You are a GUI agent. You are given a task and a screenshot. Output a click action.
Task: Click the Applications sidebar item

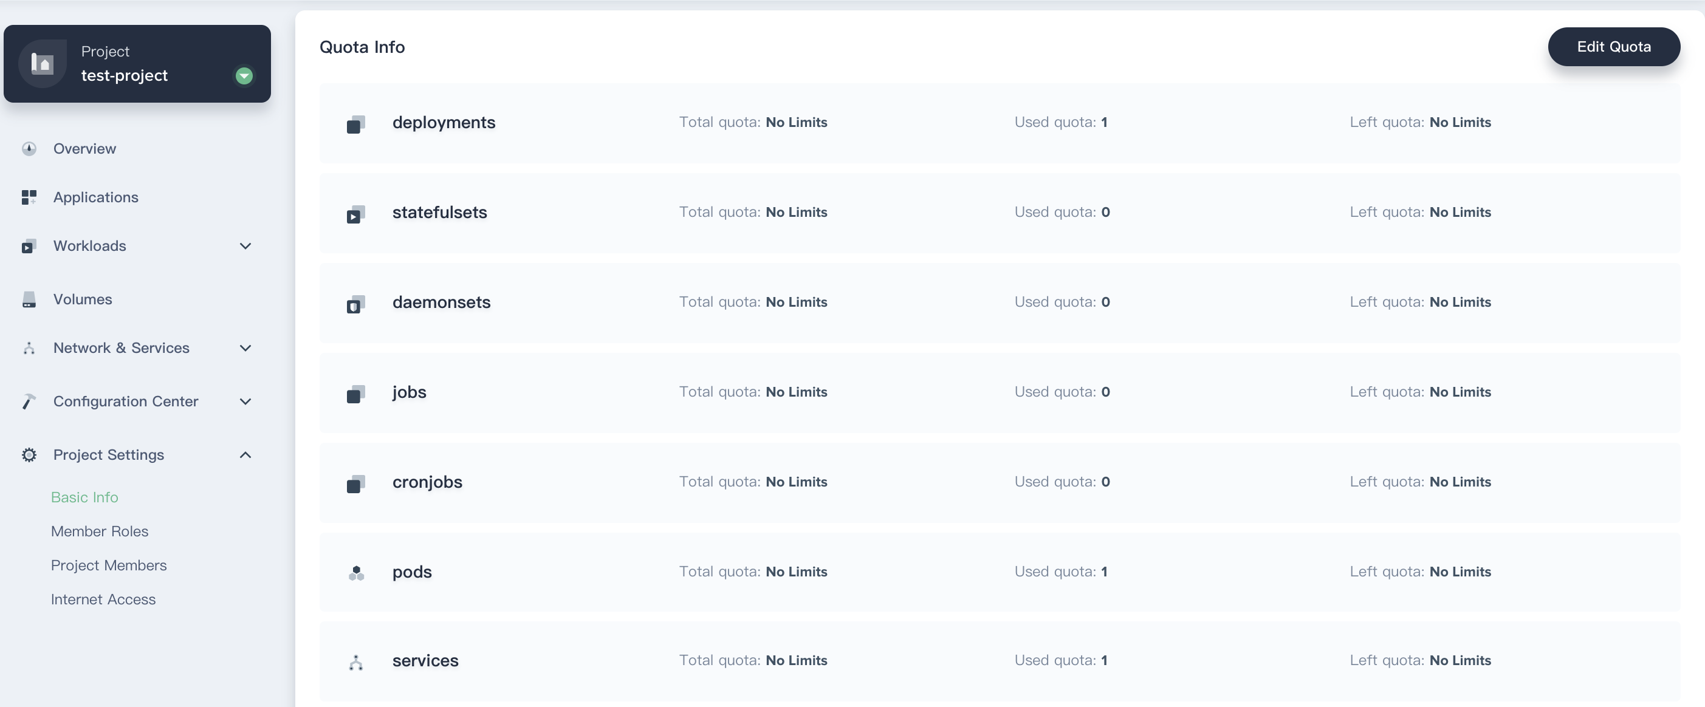[x=97, y=197]
